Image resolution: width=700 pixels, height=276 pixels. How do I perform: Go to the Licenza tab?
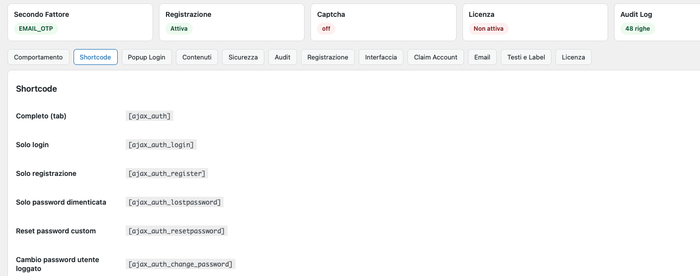click(x=573, y=57)
